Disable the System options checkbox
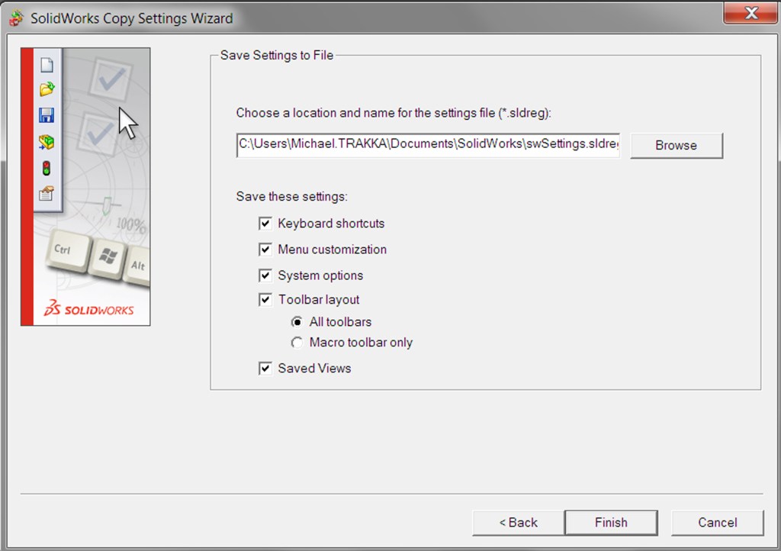 [265, 275]
